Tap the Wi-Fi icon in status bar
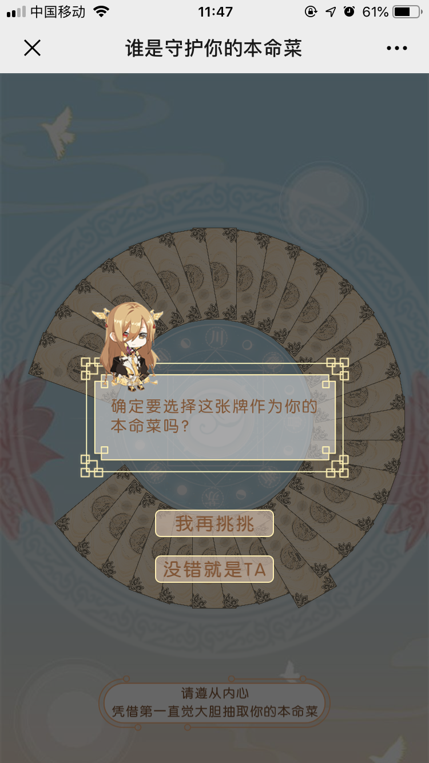The height and width of the screenshot is (763, 429). 101,12
